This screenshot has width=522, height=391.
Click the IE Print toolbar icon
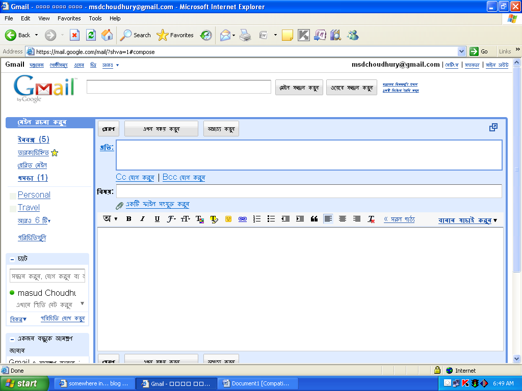coord(245,35)
